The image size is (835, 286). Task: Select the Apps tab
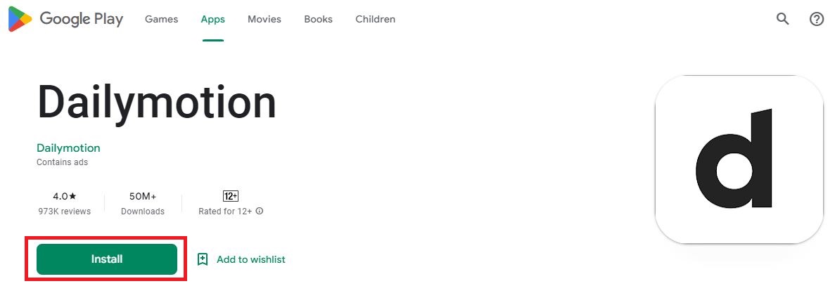pyautogui.click(x=212, y=19)
